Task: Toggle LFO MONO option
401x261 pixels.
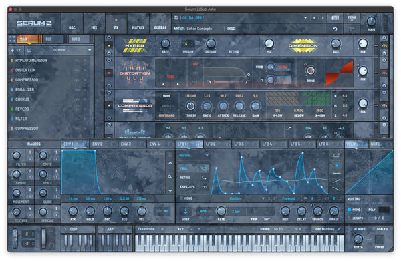Action: coord(186,198)
